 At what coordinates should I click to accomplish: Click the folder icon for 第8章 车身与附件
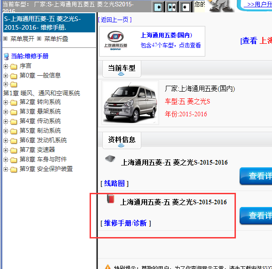coord(14,160)
